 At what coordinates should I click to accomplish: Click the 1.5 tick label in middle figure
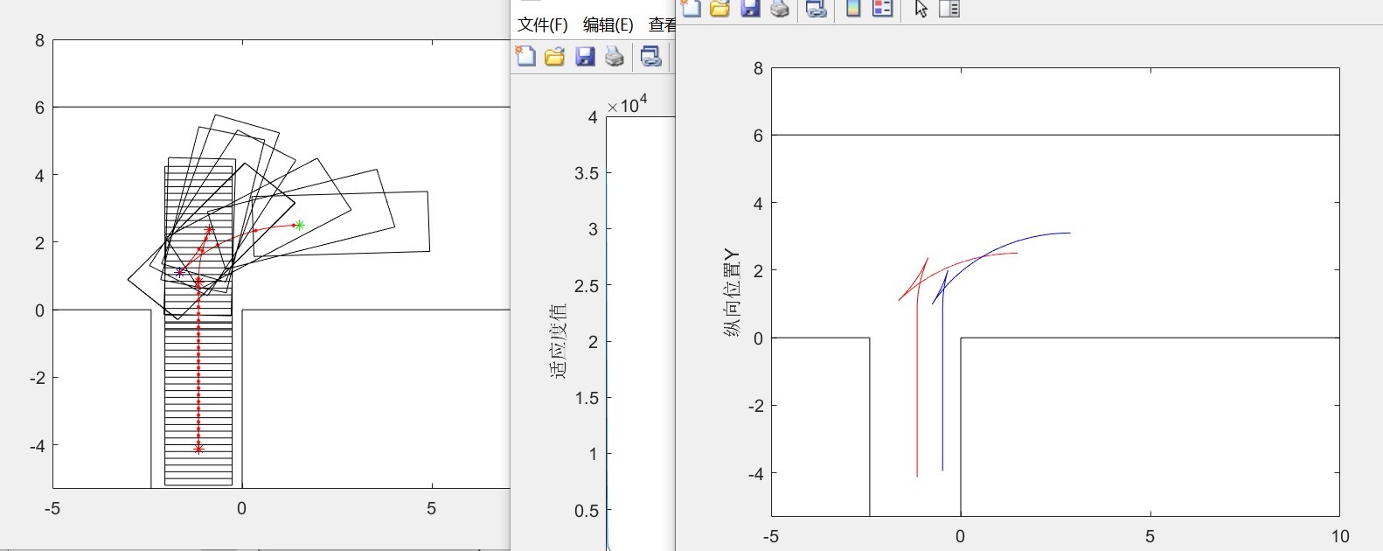click(x=586, y=398)
